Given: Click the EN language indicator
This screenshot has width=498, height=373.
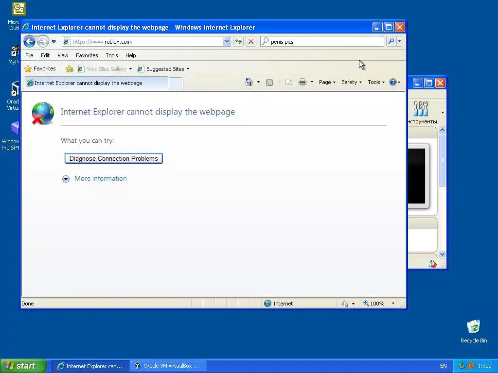Looking at the screenshot, I should pos(444,366).
